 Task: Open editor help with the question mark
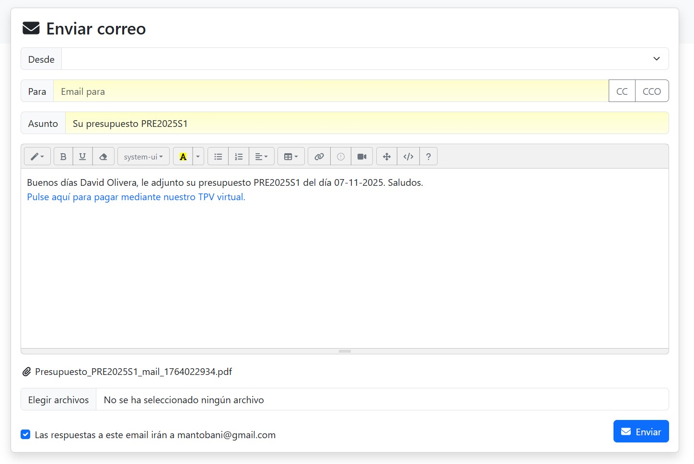428,157
